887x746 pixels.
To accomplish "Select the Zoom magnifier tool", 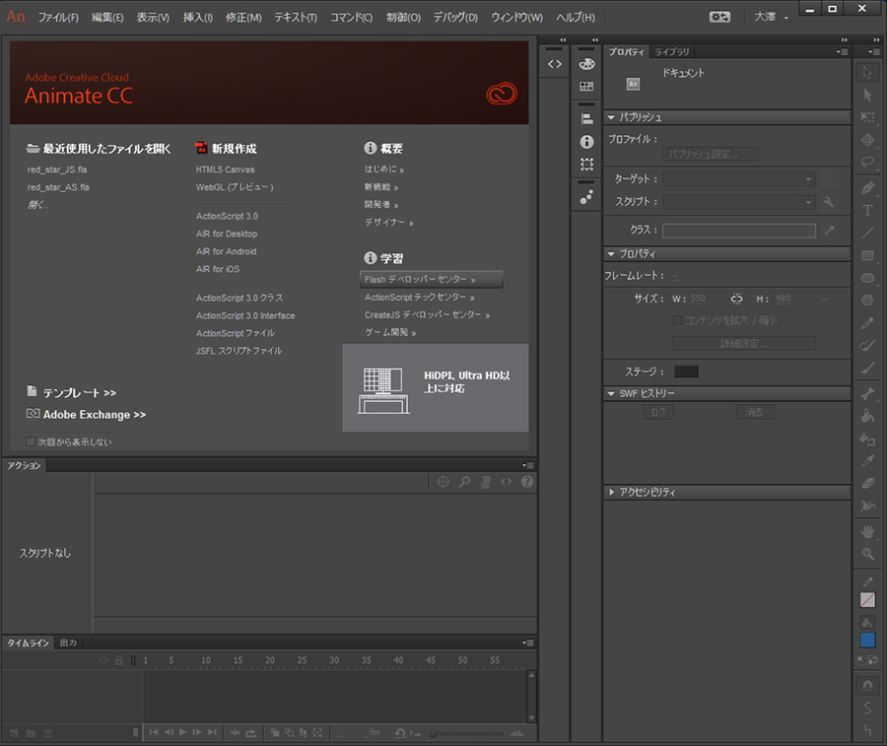I will click(867, 554).
